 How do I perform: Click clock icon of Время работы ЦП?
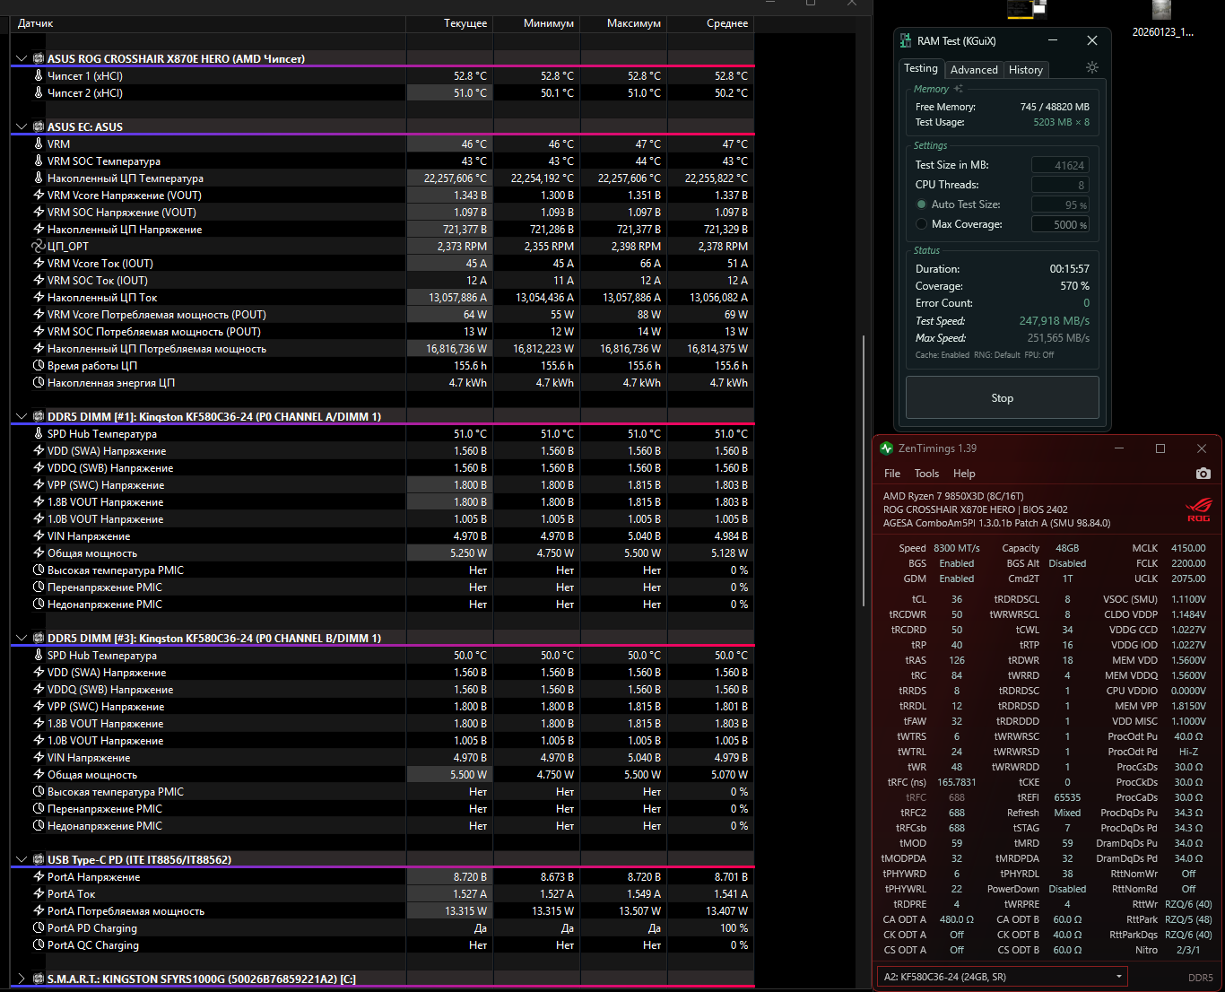click(x=39, y=366)
